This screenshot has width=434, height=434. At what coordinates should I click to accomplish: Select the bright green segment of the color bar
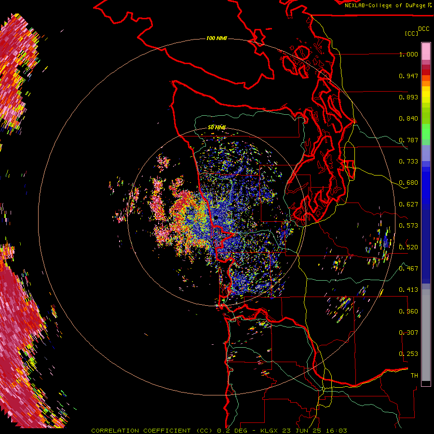(x=426, y=132)
